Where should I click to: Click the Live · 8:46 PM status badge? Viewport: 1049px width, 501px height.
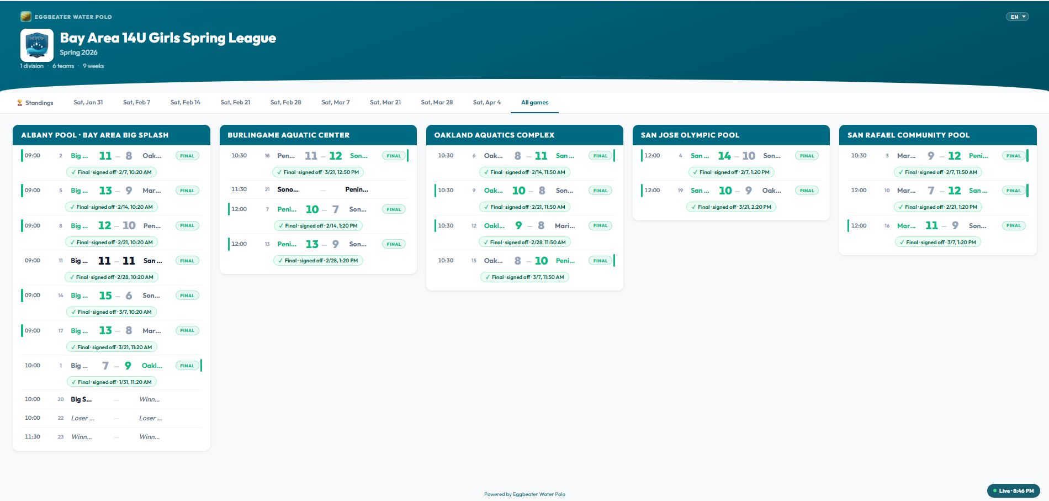[1013, 491]
